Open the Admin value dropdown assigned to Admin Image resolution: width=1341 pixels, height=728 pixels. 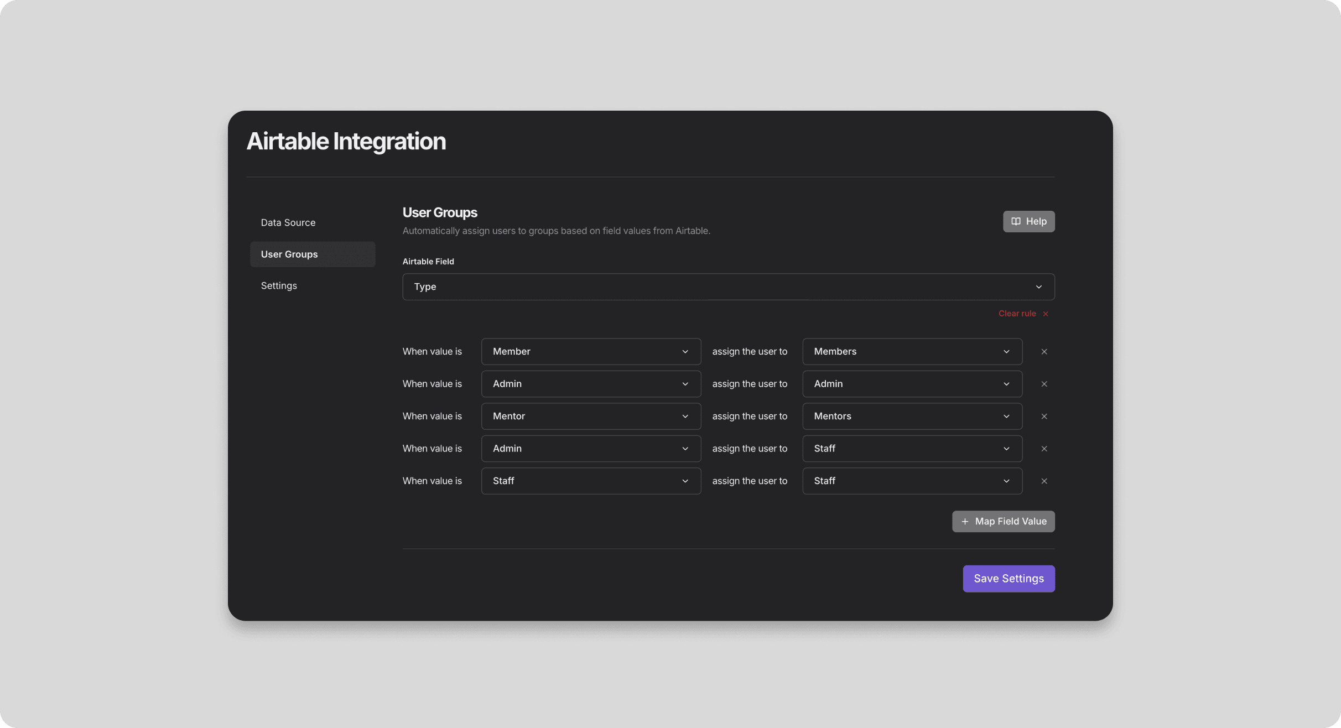591,384
